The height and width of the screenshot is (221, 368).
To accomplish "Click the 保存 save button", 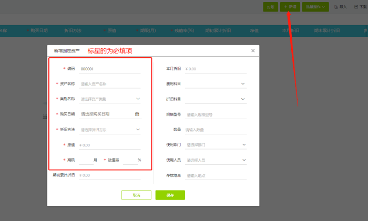I will coord(170,195).
